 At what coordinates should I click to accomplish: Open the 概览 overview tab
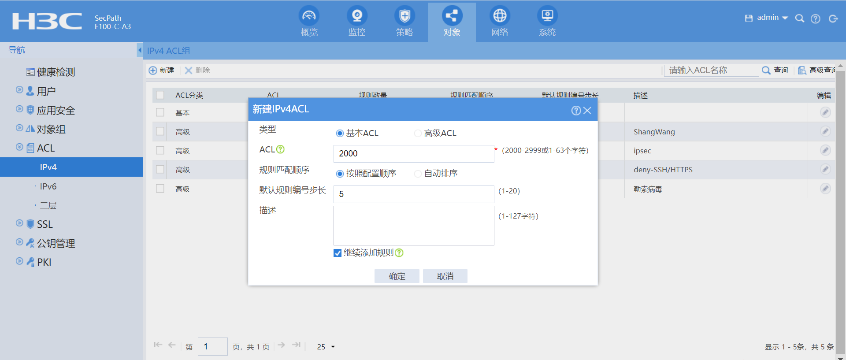point(309,22)
